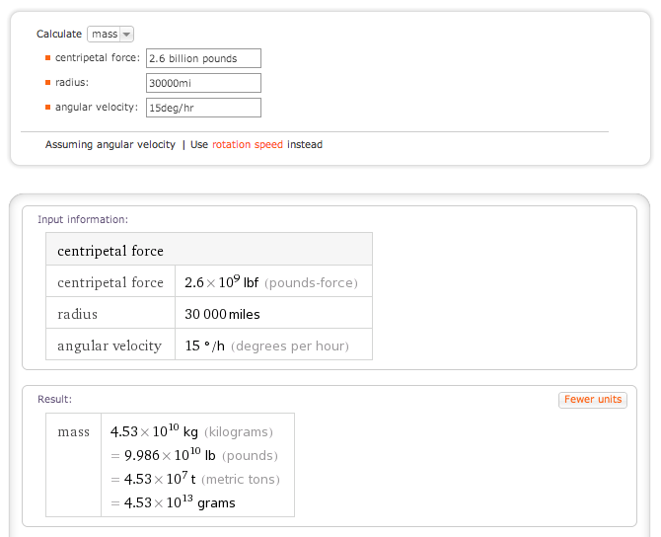Click the orange bullet beside angular velocity
The width and height of the screenshot is (661, 537).
click(47, 108)
